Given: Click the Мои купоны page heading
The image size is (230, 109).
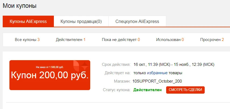Looking at the screenshot, I should coord(19,6).
